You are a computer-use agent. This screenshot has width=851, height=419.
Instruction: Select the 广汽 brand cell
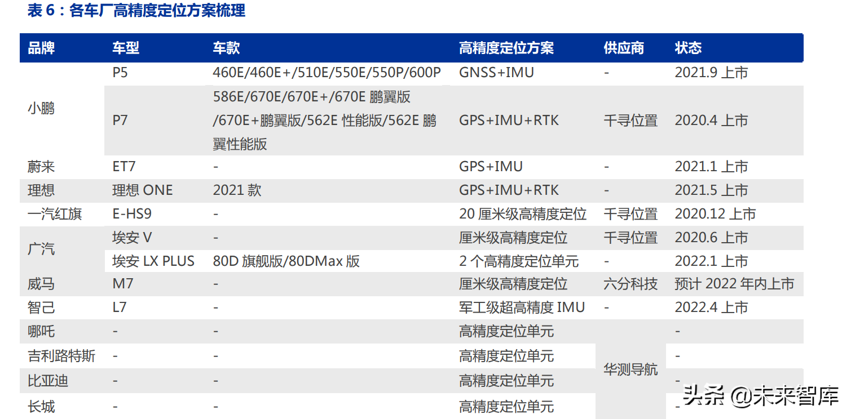click(41, 249)
